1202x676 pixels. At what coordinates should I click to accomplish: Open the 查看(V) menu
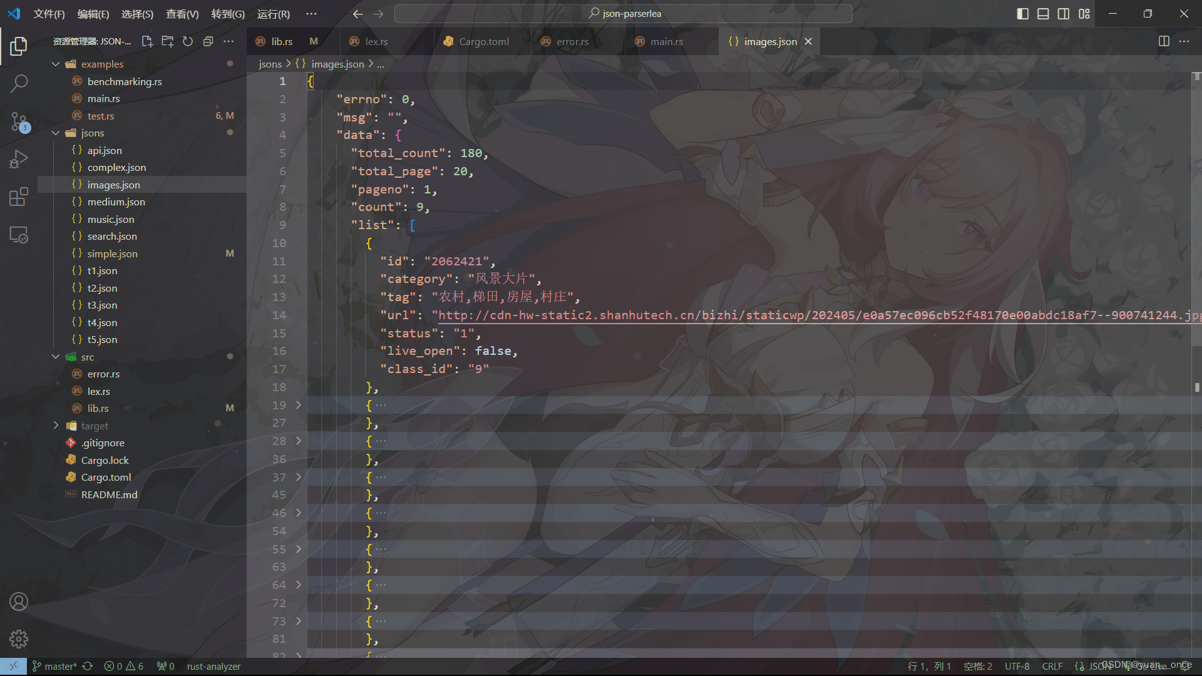click(x=182, y=14)
